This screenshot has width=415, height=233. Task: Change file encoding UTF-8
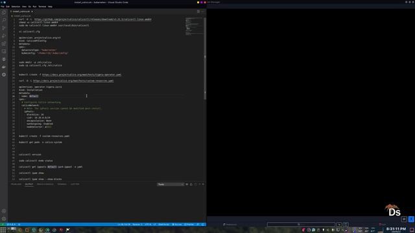pyautogui.click(x=148, y=225)
